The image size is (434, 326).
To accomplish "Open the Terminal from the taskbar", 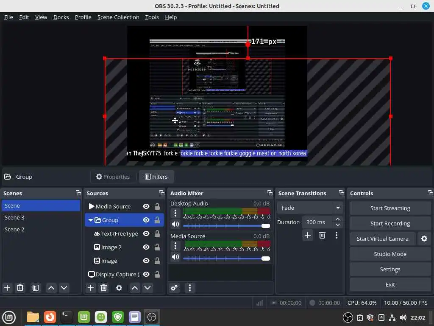I will click(x=67, y=317).
